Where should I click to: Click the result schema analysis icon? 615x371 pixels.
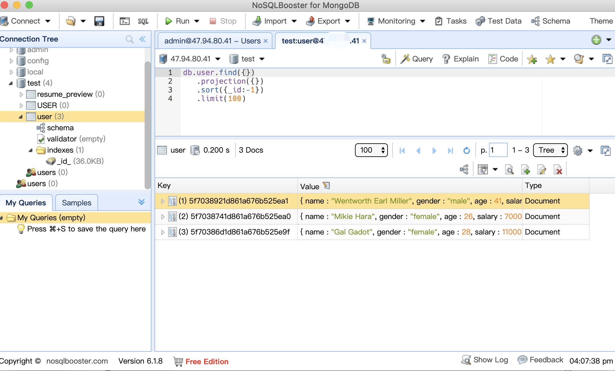464,169
